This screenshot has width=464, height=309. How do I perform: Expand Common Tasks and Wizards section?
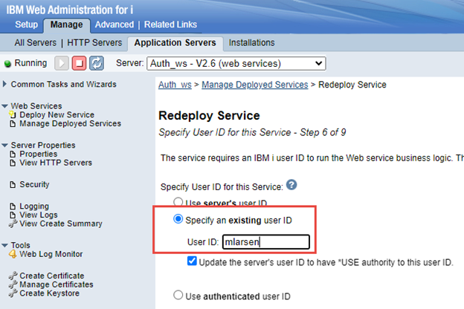tap(4, 84)
